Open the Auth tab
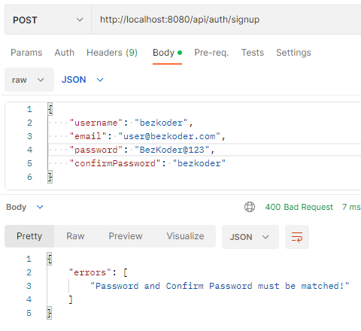The height and width of the screenshot is (331, 361). [x=65, y=53]
